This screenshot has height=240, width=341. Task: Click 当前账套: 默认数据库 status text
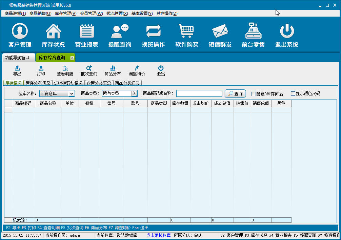pos(117,236)
